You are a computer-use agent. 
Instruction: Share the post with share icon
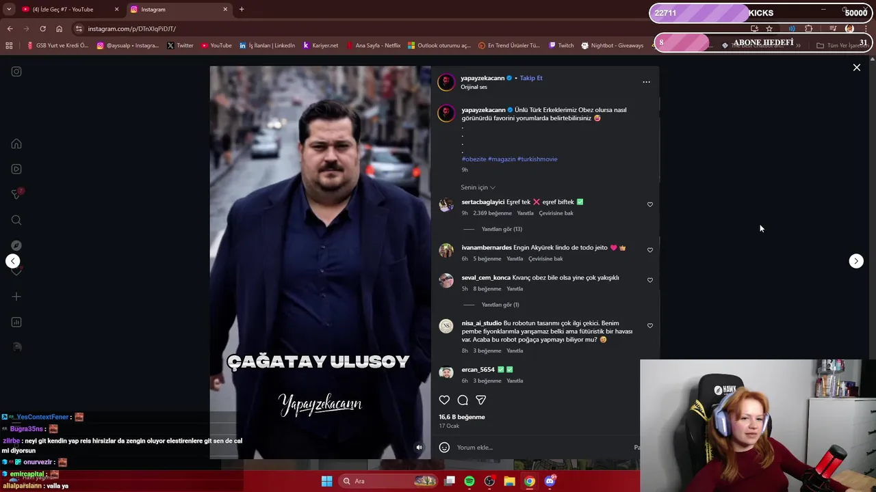pyautogui.click(x=480, y=400)
